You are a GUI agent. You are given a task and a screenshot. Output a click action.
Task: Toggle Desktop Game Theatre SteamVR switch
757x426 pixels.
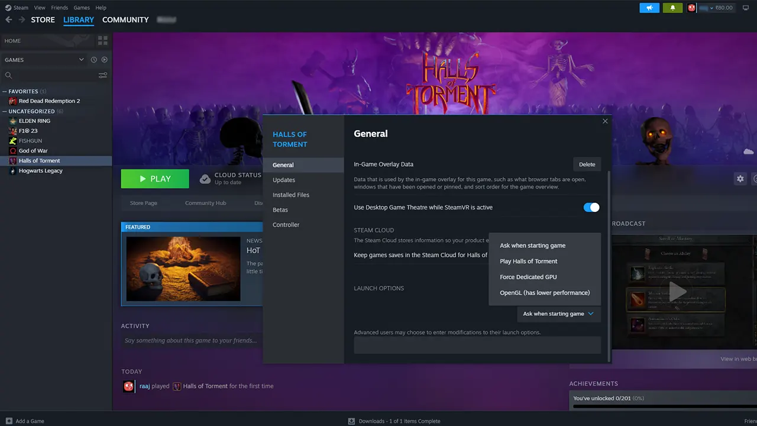(x=591, y=207)
